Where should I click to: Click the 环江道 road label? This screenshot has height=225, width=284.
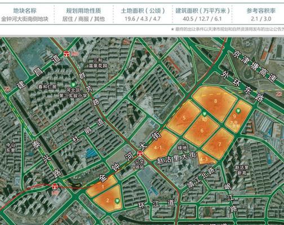point(157,204)
